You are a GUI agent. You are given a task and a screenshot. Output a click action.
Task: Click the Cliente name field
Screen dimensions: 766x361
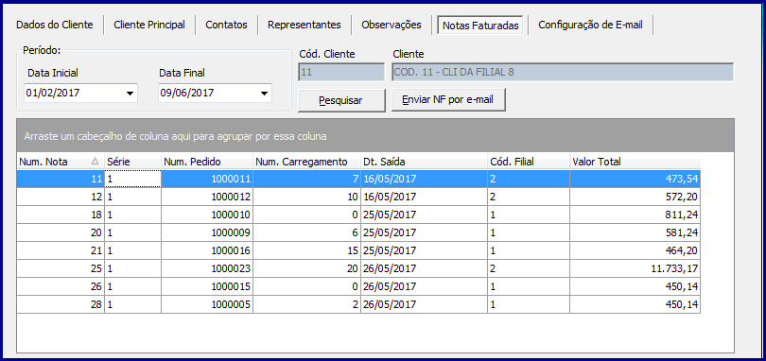(563, 73)
